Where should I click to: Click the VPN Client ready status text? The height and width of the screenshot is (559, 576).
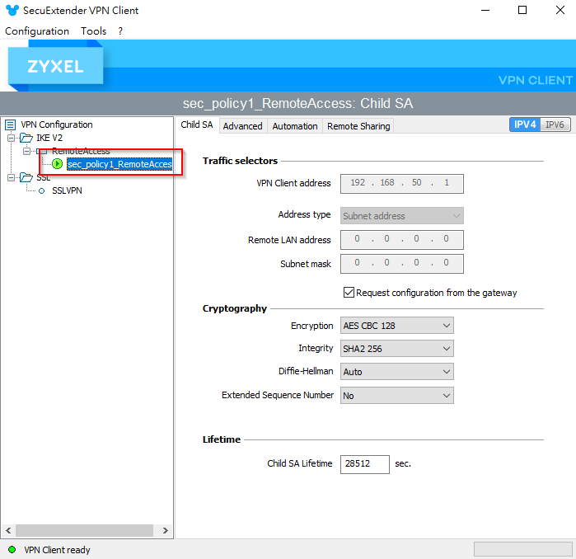tap(57, 550)
